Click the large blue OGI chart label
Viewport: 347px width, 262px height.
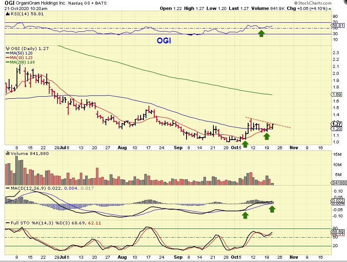pos(164,40)
